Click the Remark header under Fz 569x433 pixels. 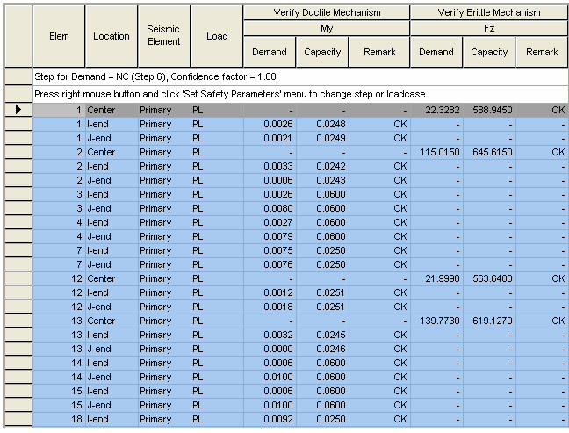coord(542,52)
